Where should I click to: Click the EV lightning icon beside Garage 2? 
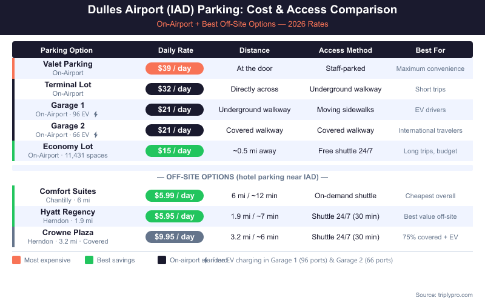[x=95, y=135]
